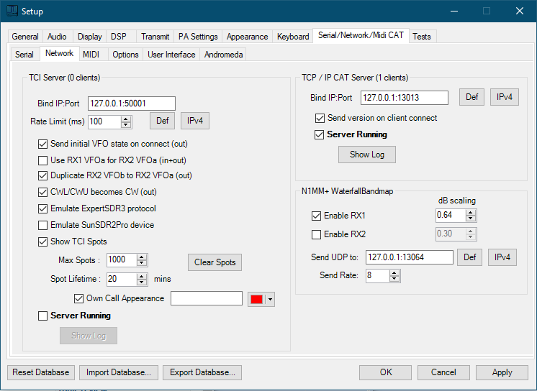The image size is (537, 391).
Task: Toggle Send version on client connect
Action: [320, 118]
